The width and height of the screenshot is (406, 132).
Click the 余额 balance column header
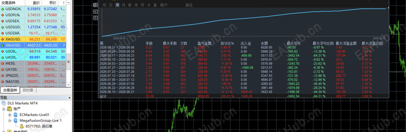pyautogui.click(x=264, y=43)
